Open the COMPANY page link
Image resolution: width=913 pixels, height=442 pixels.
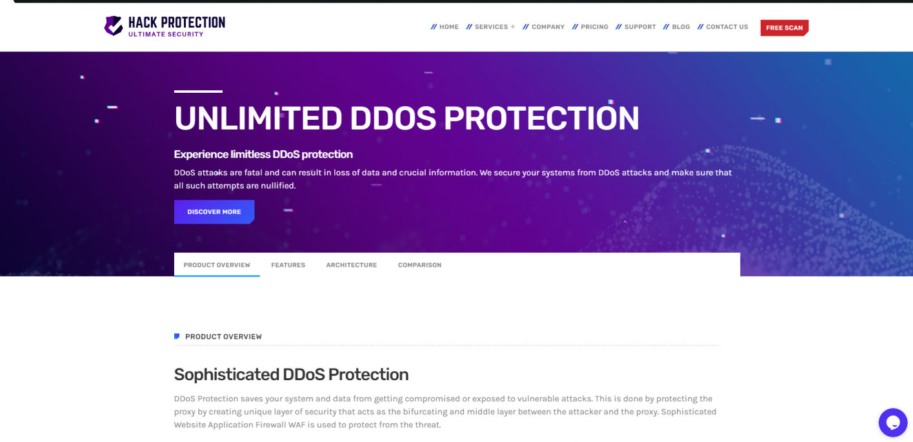click(x=548, y=26)
